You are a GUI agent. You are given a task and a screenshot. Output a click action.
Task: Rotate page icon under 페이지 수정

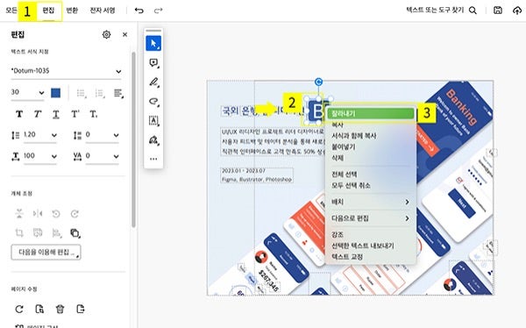point(19,309)
